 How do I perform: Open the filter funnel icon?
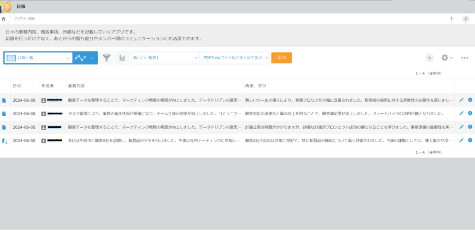107,58
